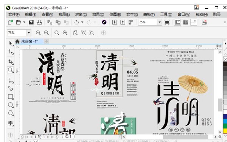The height and width of the screenshot is (142, 227).
Task: Click the no-color swatch in palette
Action: 225,59
